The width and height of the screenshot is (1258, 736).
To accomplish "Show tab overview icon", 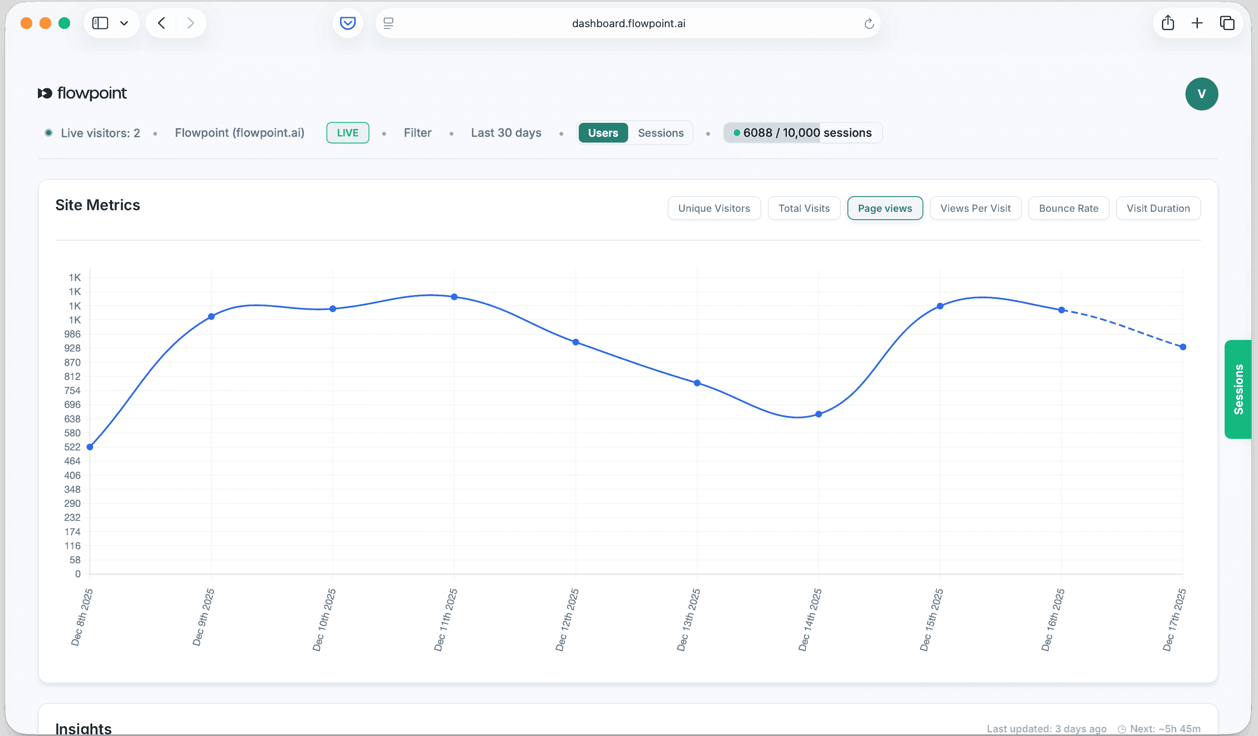I will tap(1227, 23).
